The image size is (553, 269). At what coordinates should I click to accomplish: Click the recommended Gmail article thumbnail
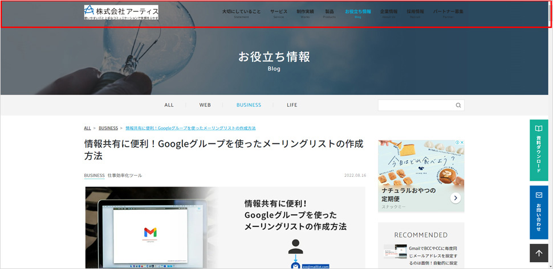coord(395,251)
